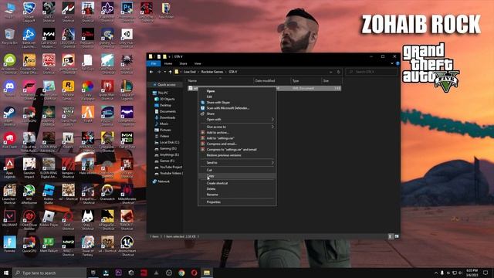This screenshot has height=278, width=494.
Task: Click the FiveM desktop icon
Action: 87,114
